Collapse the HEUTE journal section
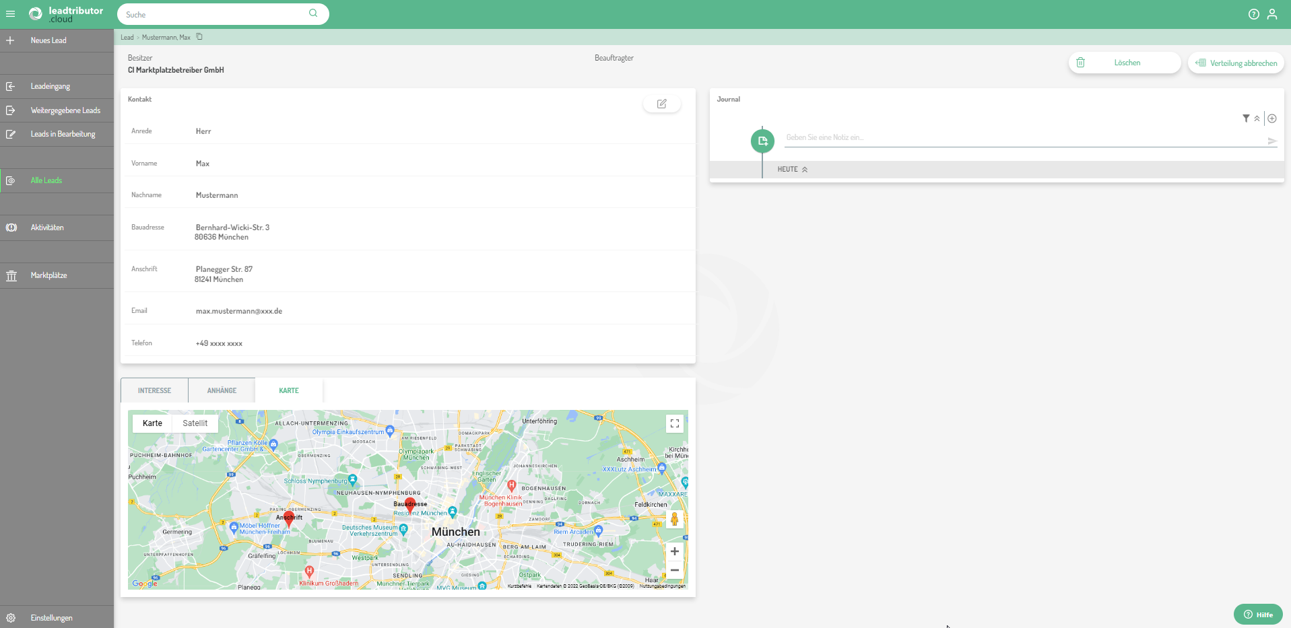1291x628 pixels. [805, 170]
